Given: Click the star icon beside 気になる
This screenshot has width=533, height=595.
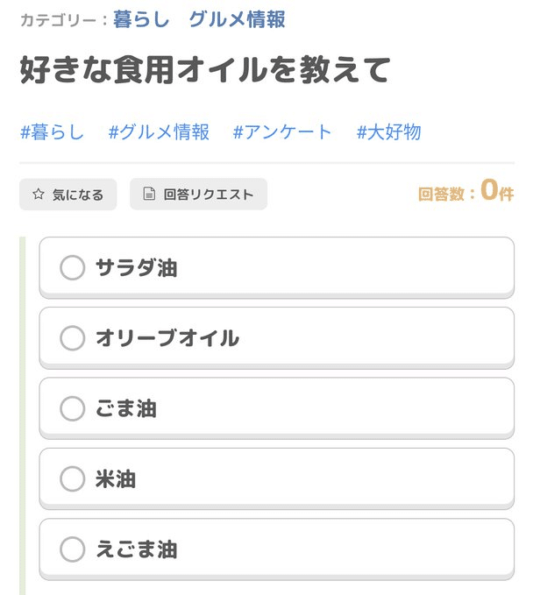Looking at the screenshot, I should [38, 195].
